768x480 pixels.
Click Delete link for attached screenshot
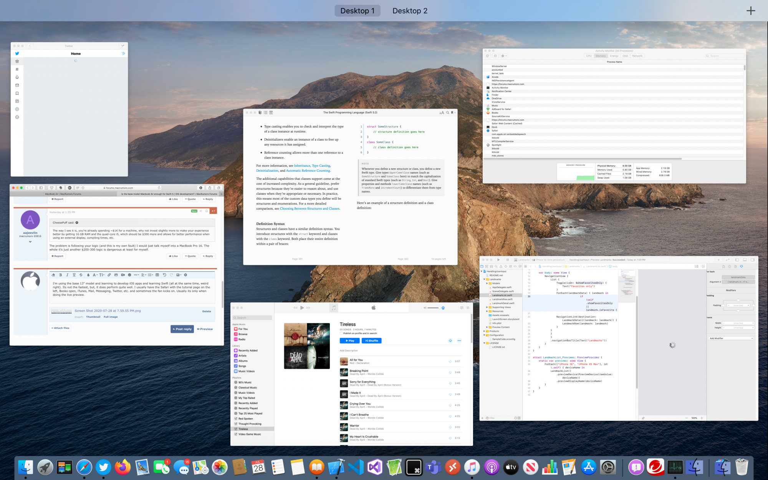pyautogui.click(x=207, y=311)
